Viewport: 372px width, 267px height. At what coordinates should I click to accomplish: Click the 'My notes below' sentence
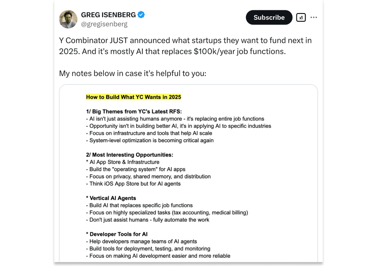tap(133, 74)
